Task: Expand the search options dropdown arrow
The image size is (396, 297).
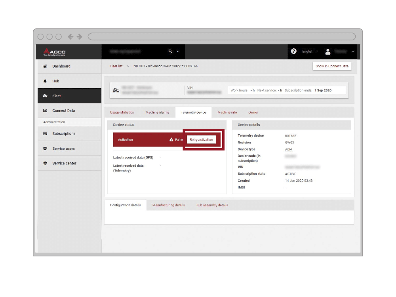Action: pos(178,51)
